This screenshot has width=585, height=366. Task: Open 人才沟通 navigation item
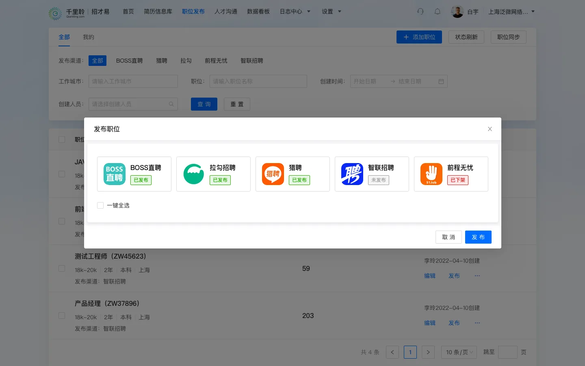pyautogui.click(x=226, y=11)
